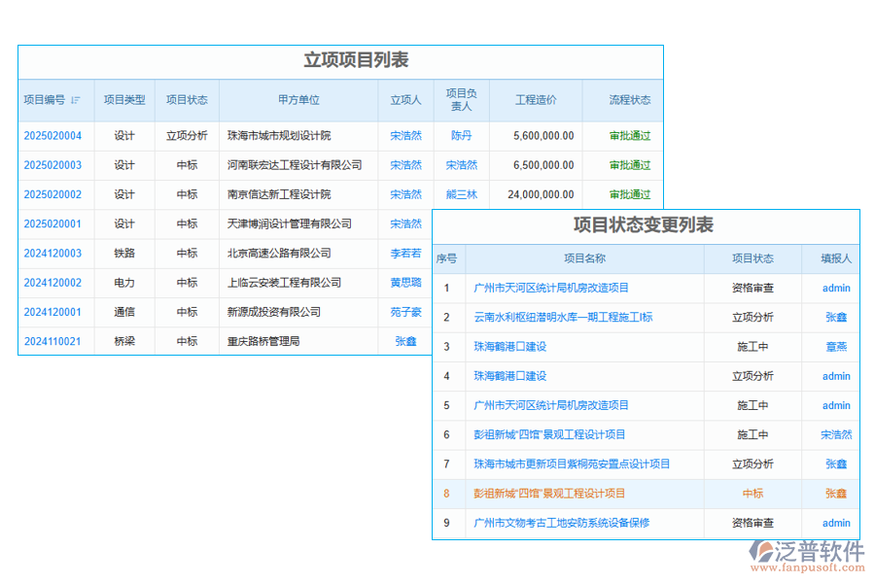The width and height of the screenshot is (875, 583).
Task: Open project number link 2024110021
Action: [52, 341]
